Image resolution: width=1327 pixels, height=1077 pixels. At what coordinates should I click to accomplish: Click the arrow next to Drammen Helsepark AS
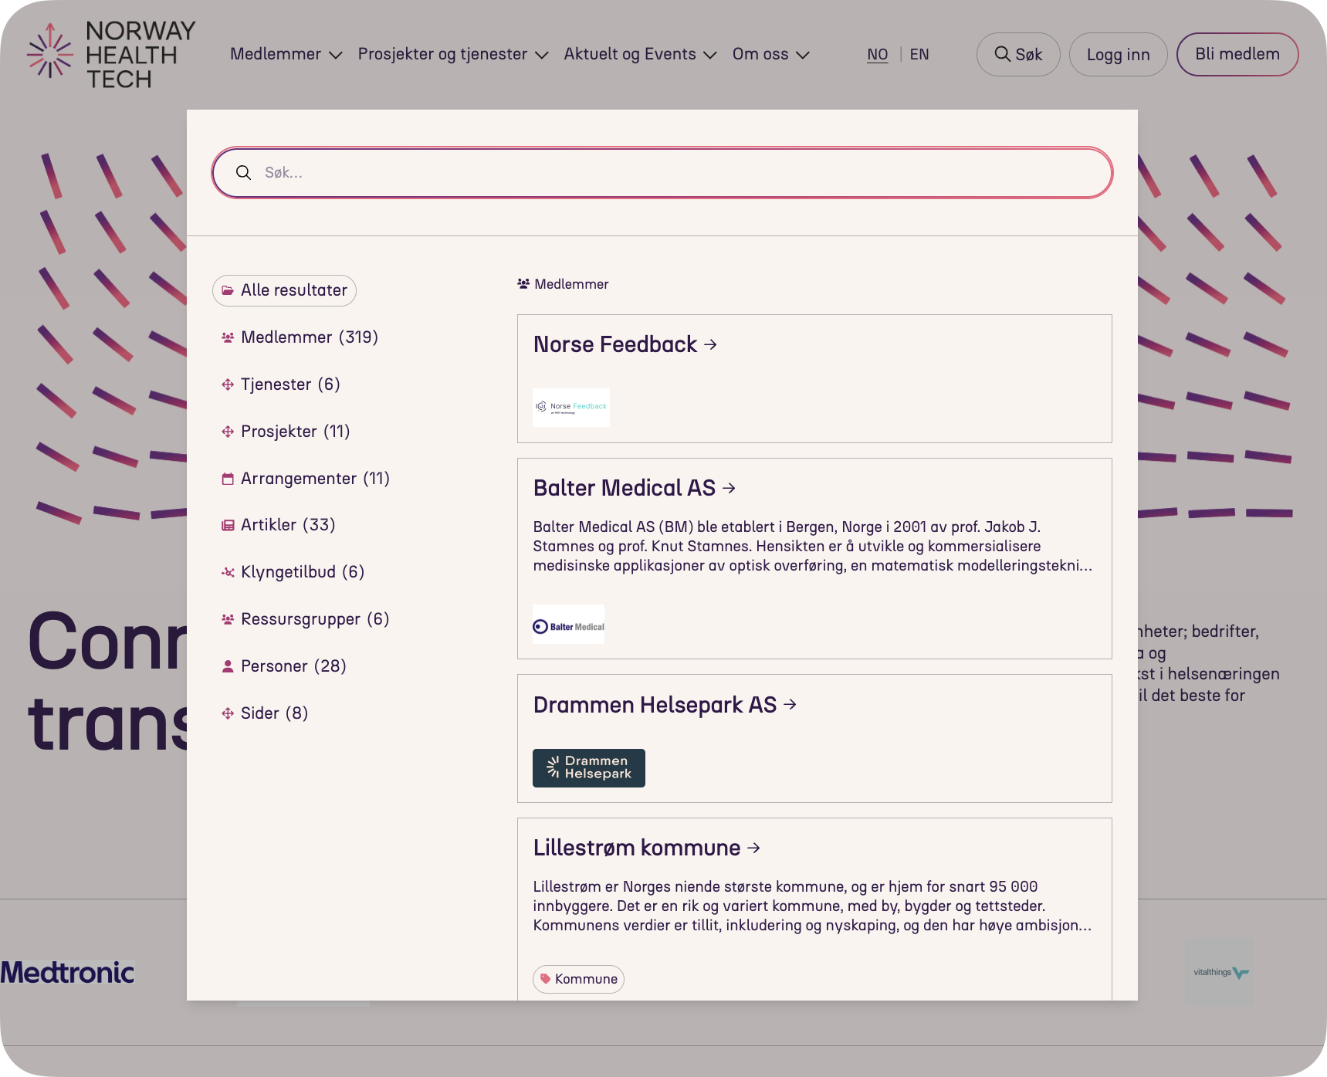pyautogui.click(x=790, y=705)
